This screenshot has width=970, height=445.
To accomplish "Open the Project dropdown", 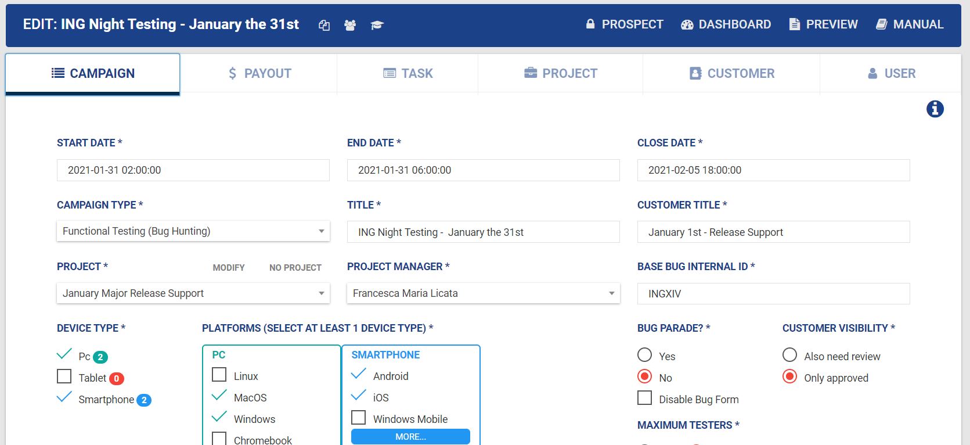I will [x=193, y=293].
